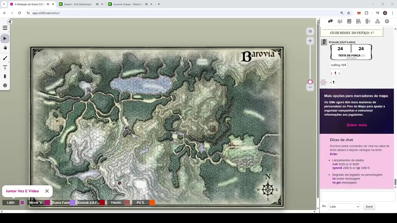Open the Jukebox audio tab

[368, 21]
